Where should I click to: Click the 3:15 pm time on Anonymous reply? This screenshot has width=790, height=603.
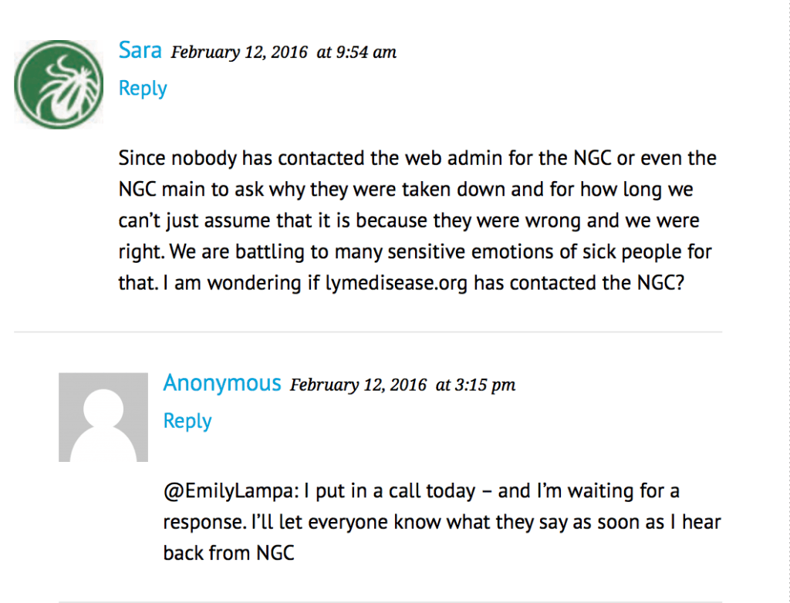pos(475,385)
